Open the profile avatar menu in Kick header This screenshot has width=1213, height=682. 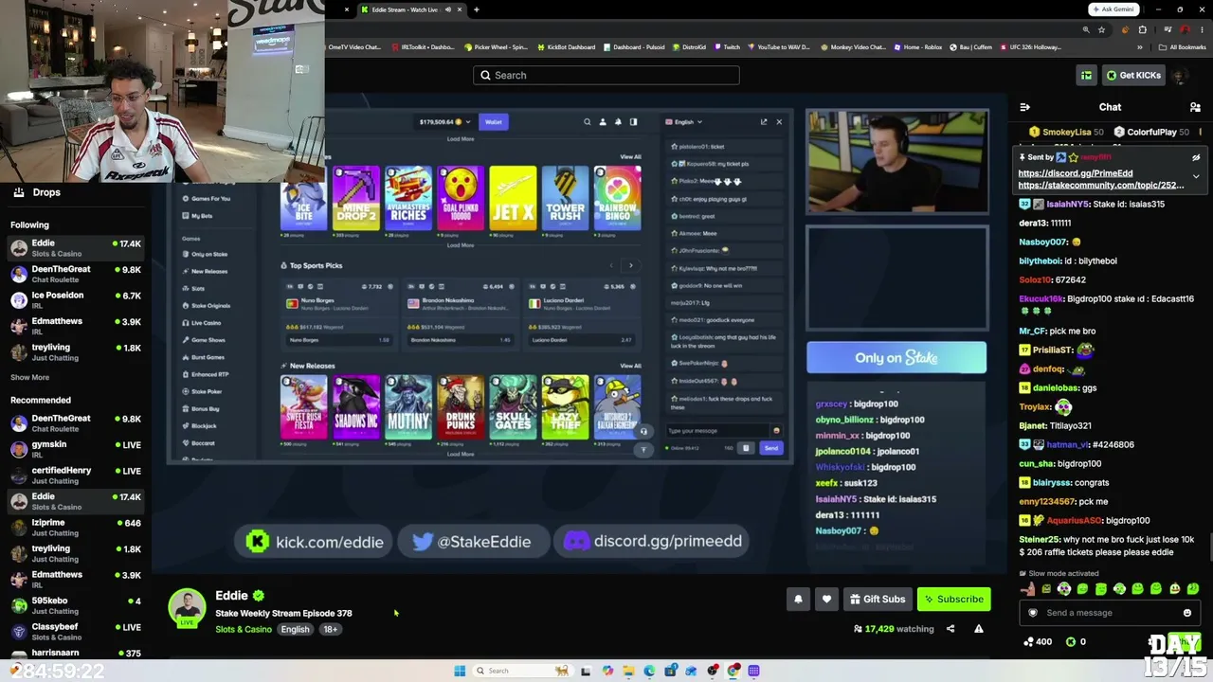coord(1181,76)
